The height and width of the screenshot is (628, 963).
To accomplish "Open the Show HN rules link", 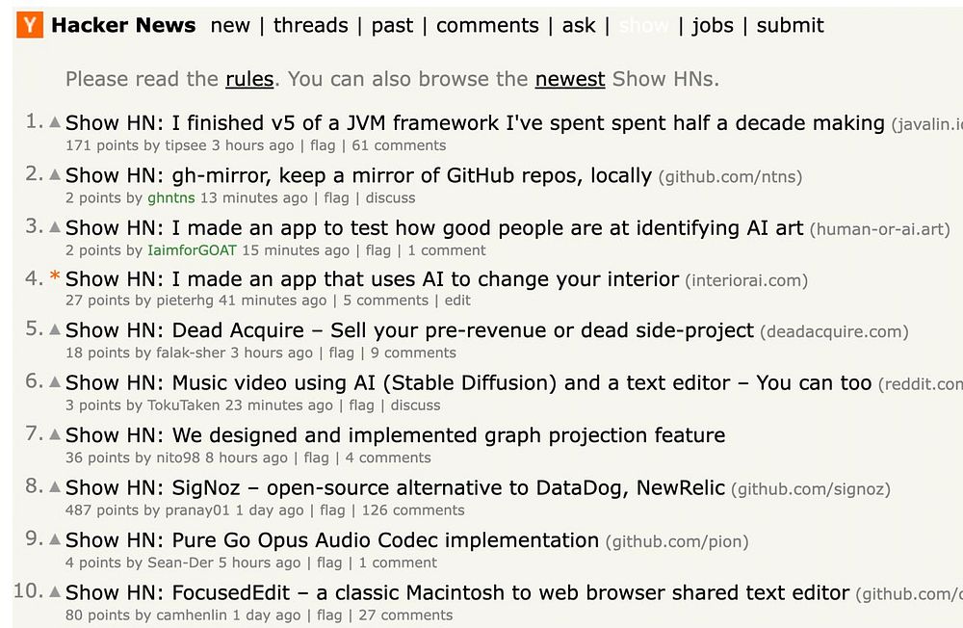I will (249, 79).
